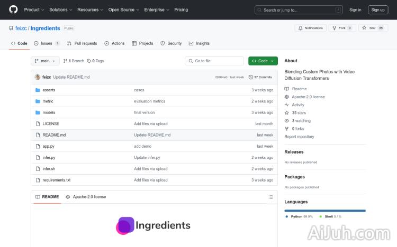The width and height of the screenshot is (397, 247).
Task: Open the metric folder
Action: 48,101
